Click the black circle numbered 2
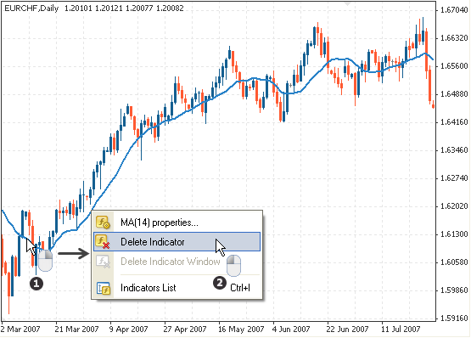The image size is (471, 338). (x=220, y=283)
